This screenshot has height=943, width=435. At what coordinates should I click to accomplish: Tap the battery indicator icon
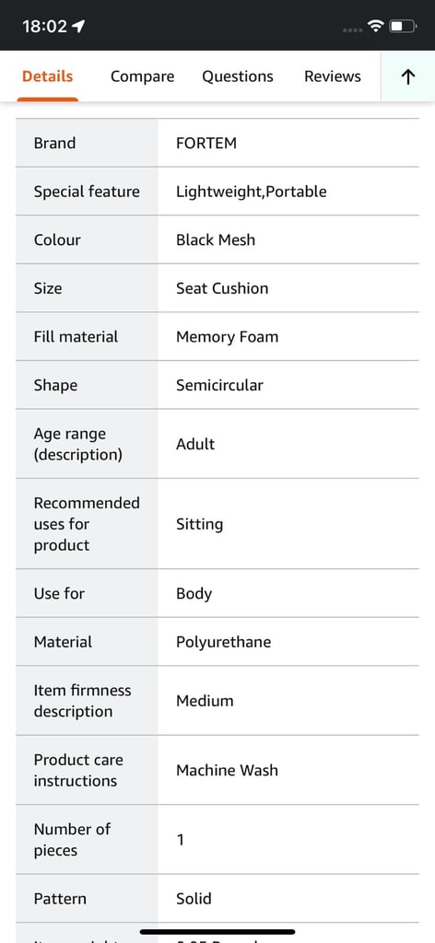coord(403,26)
